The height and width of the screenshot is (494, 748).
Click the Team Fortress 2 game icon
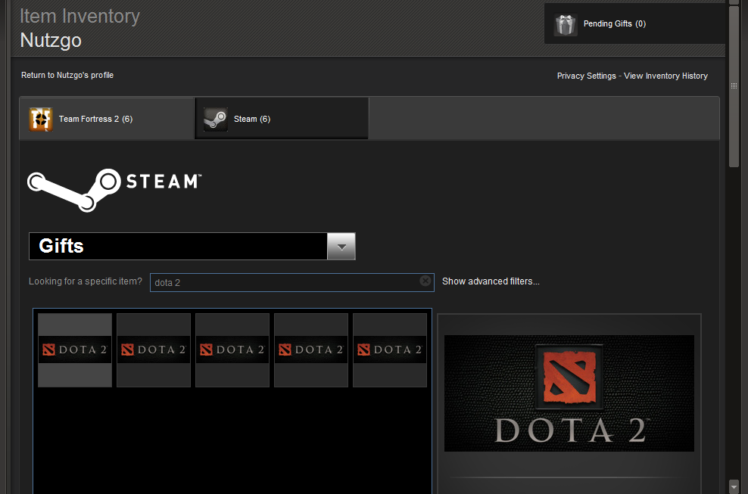click(x=41, y=120)
